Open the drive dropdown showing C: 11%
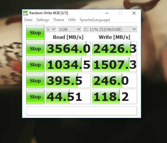The height and width of the screenshot is (143, 167). pos(110,29)
